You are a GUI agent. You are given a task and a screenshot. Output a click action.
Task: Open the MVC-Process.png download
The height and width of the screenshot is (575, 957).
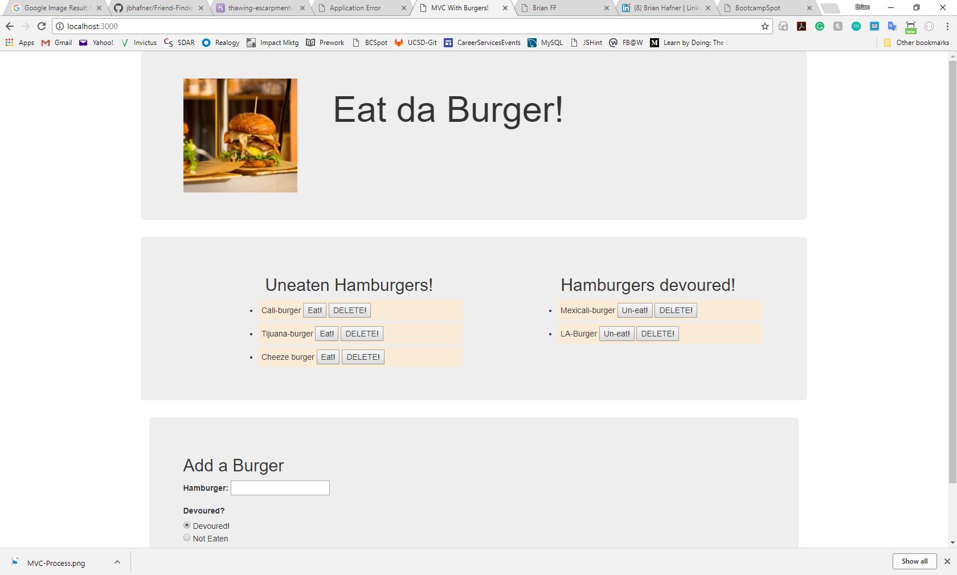click(56, 563)
